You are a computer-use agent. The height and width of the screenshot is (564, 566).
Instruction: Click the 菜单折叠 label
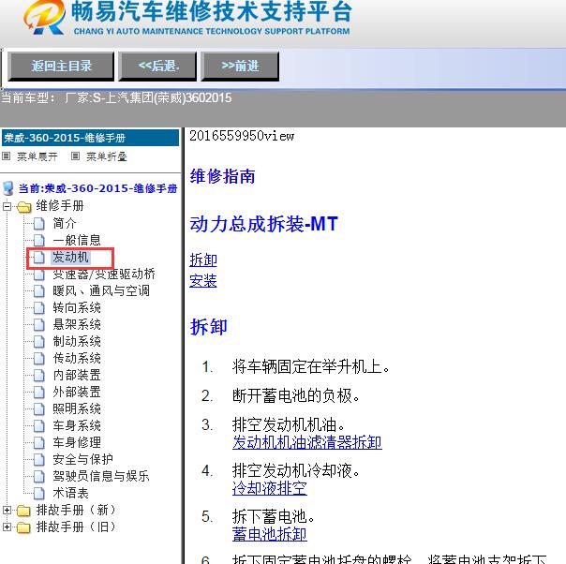pos(107,156)
